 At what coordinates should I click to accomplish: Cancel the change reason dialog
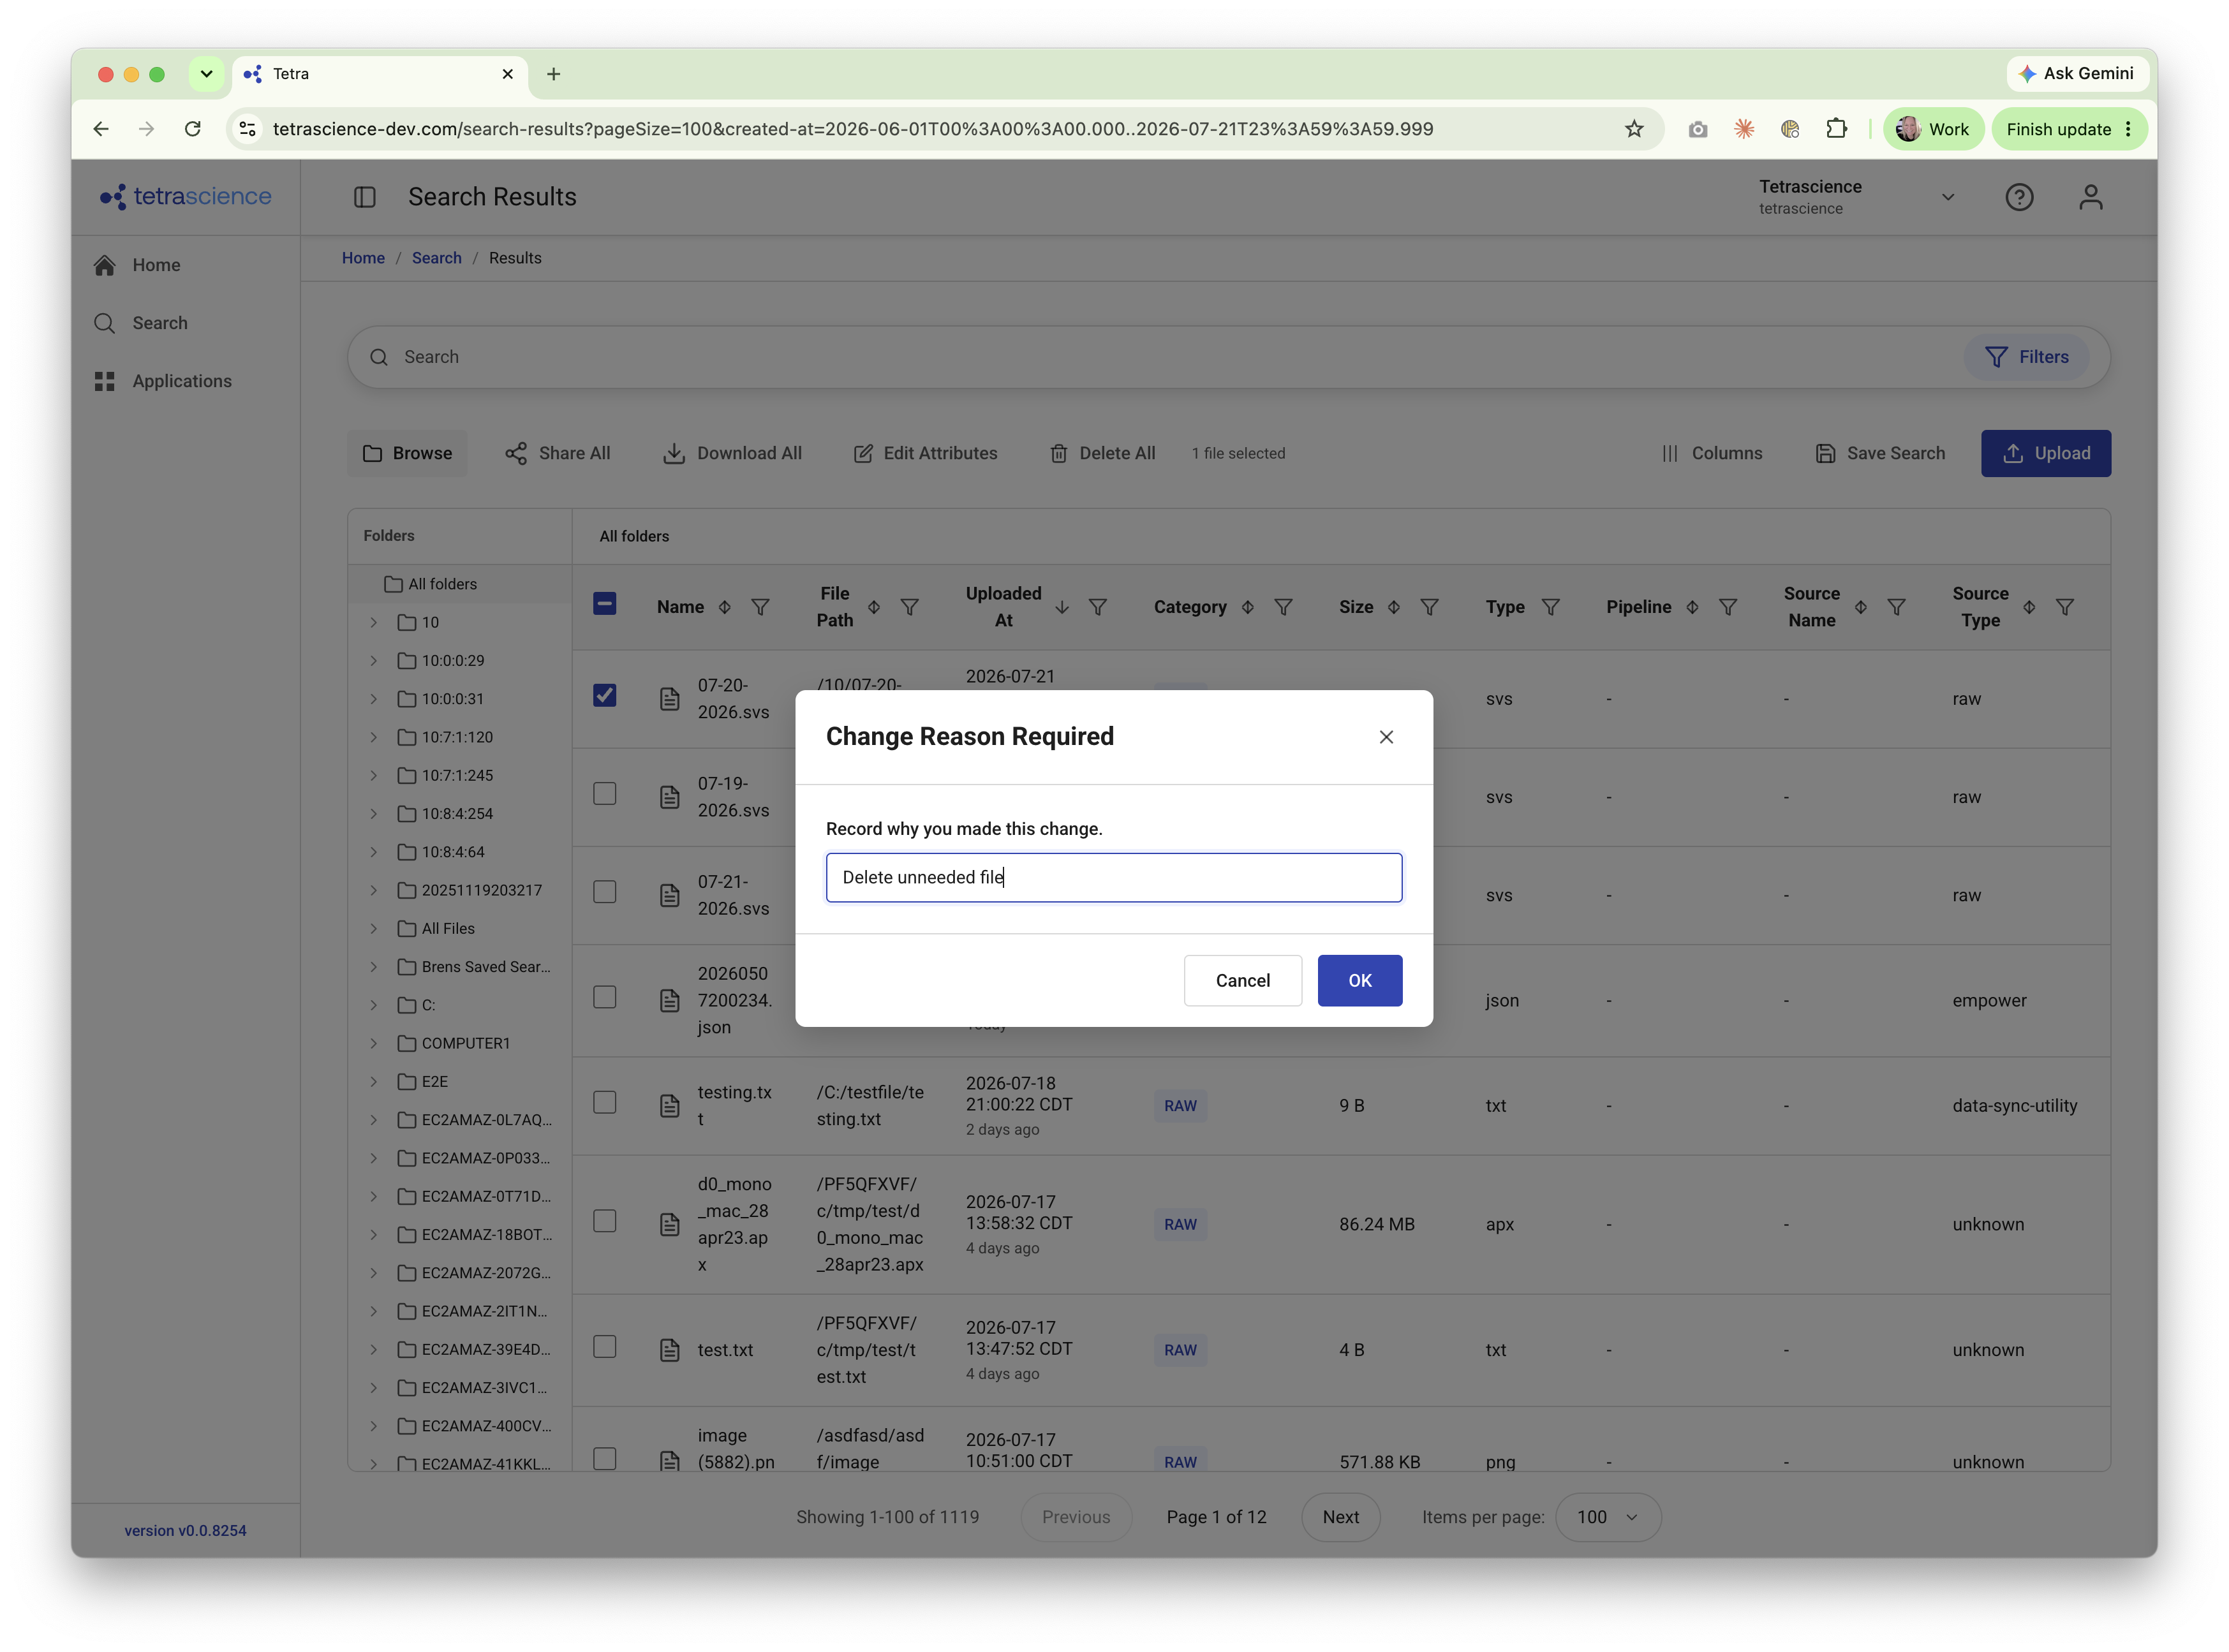pos(1243,980)
